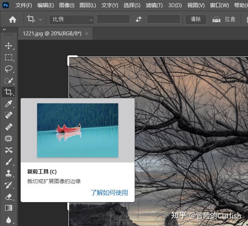Close the 1221.jpg document tab
Viewport: 248px width, 226px height.
click(x=87, y=34)
